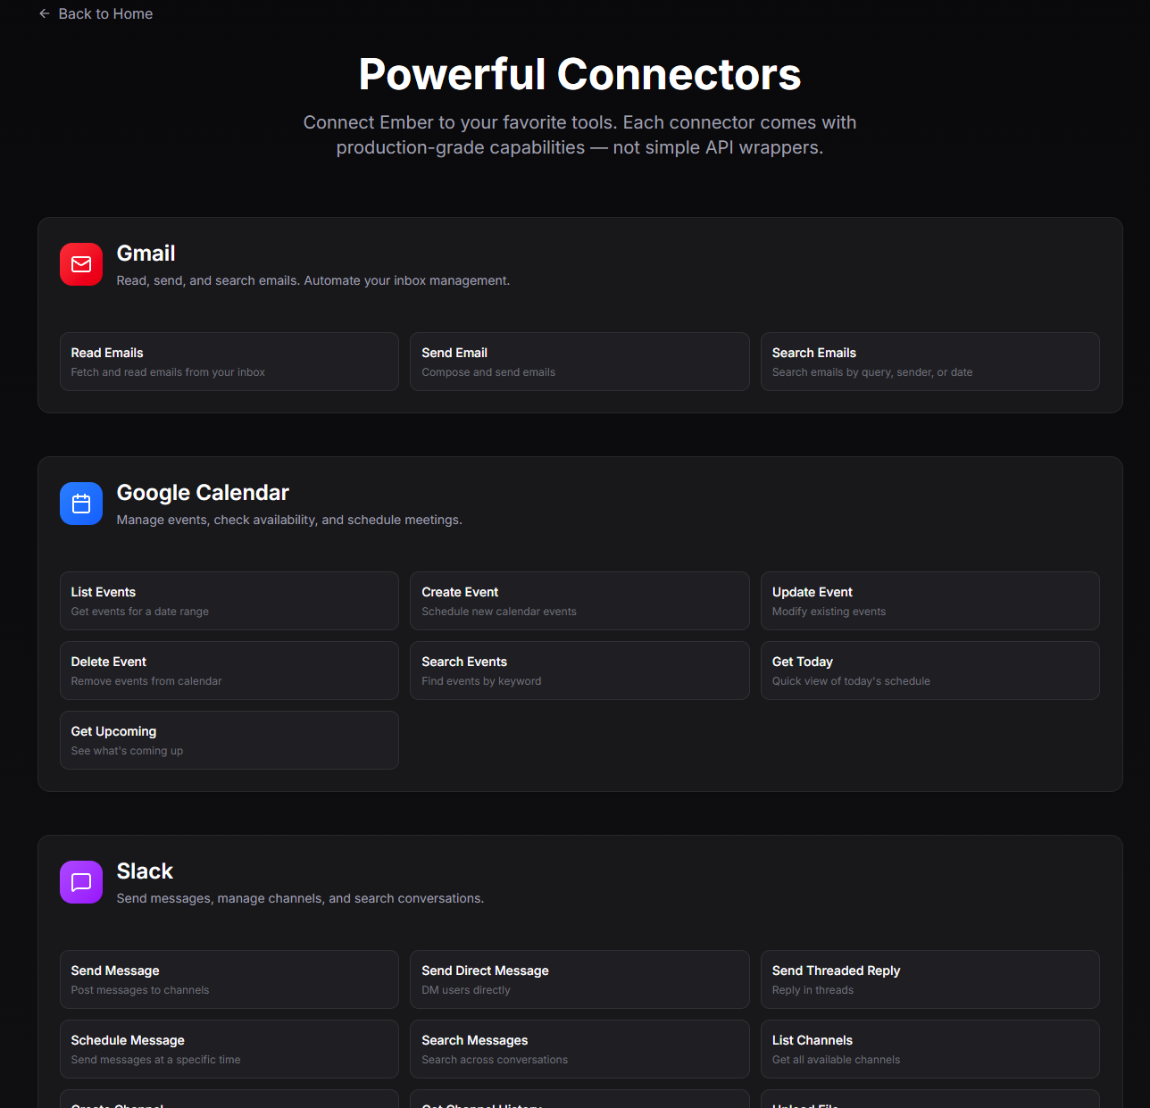This screenshot has height=1108, width=1150.
Task: Select the Search Messages card
Action: click(x=579, y=1049)
